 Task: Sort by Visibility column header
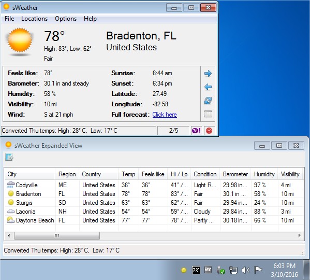290,174
